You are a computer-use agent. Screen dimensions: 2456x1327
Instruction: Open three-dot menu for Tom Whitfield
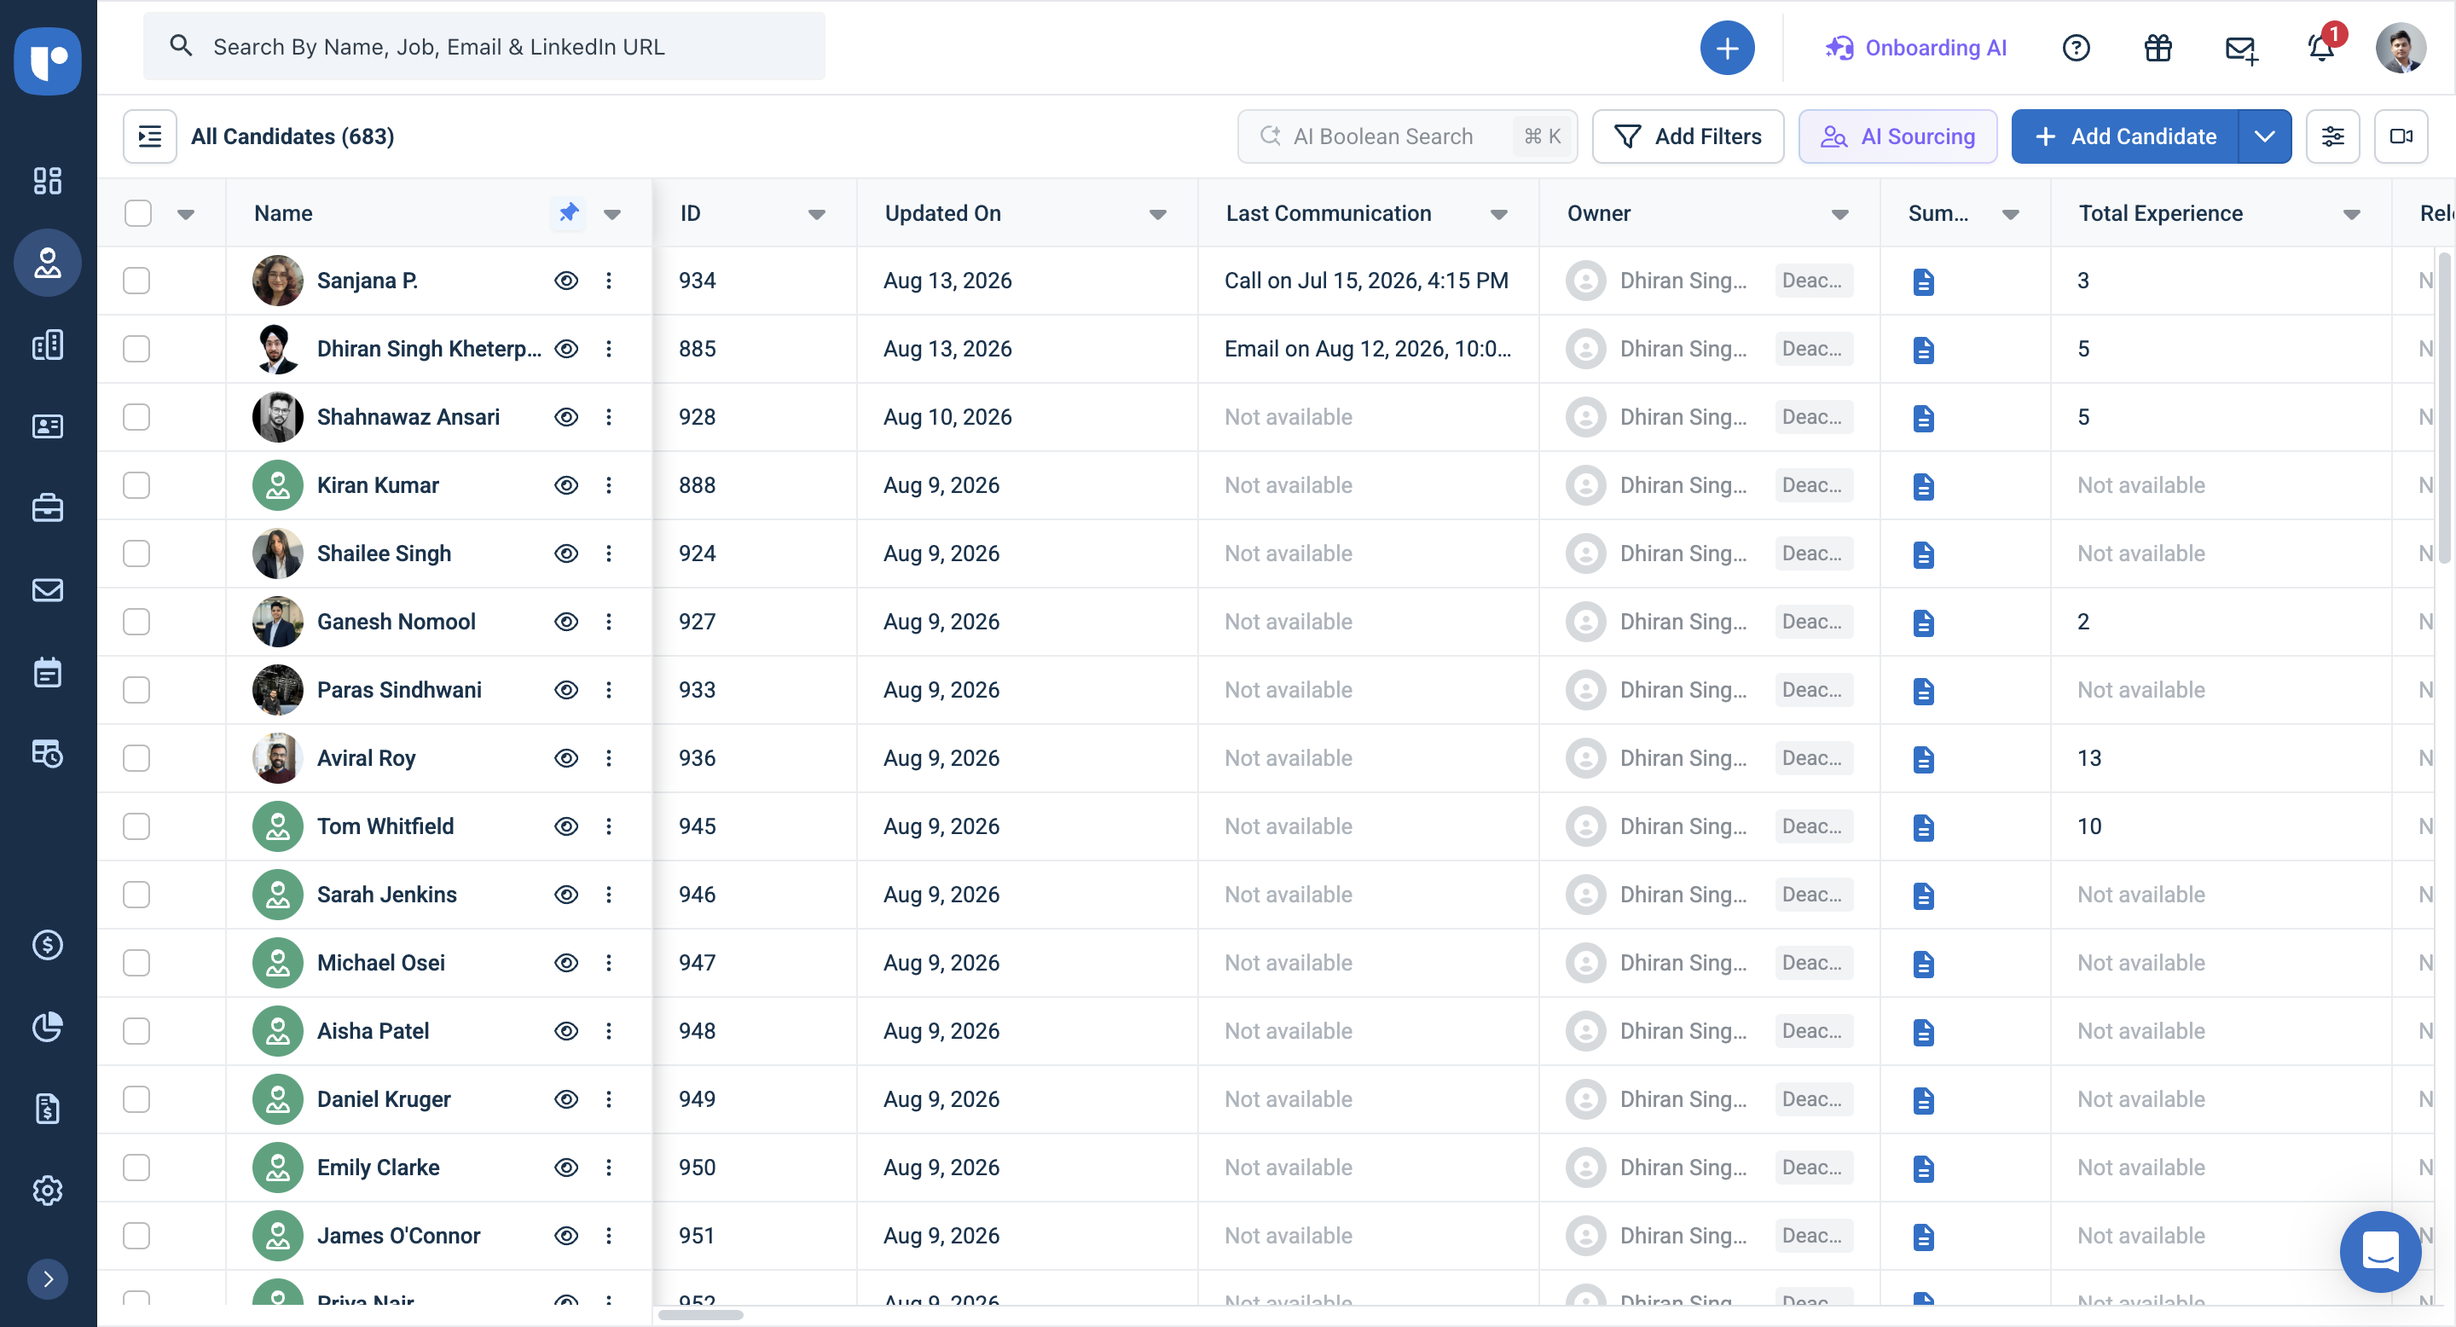click(608, 826)
